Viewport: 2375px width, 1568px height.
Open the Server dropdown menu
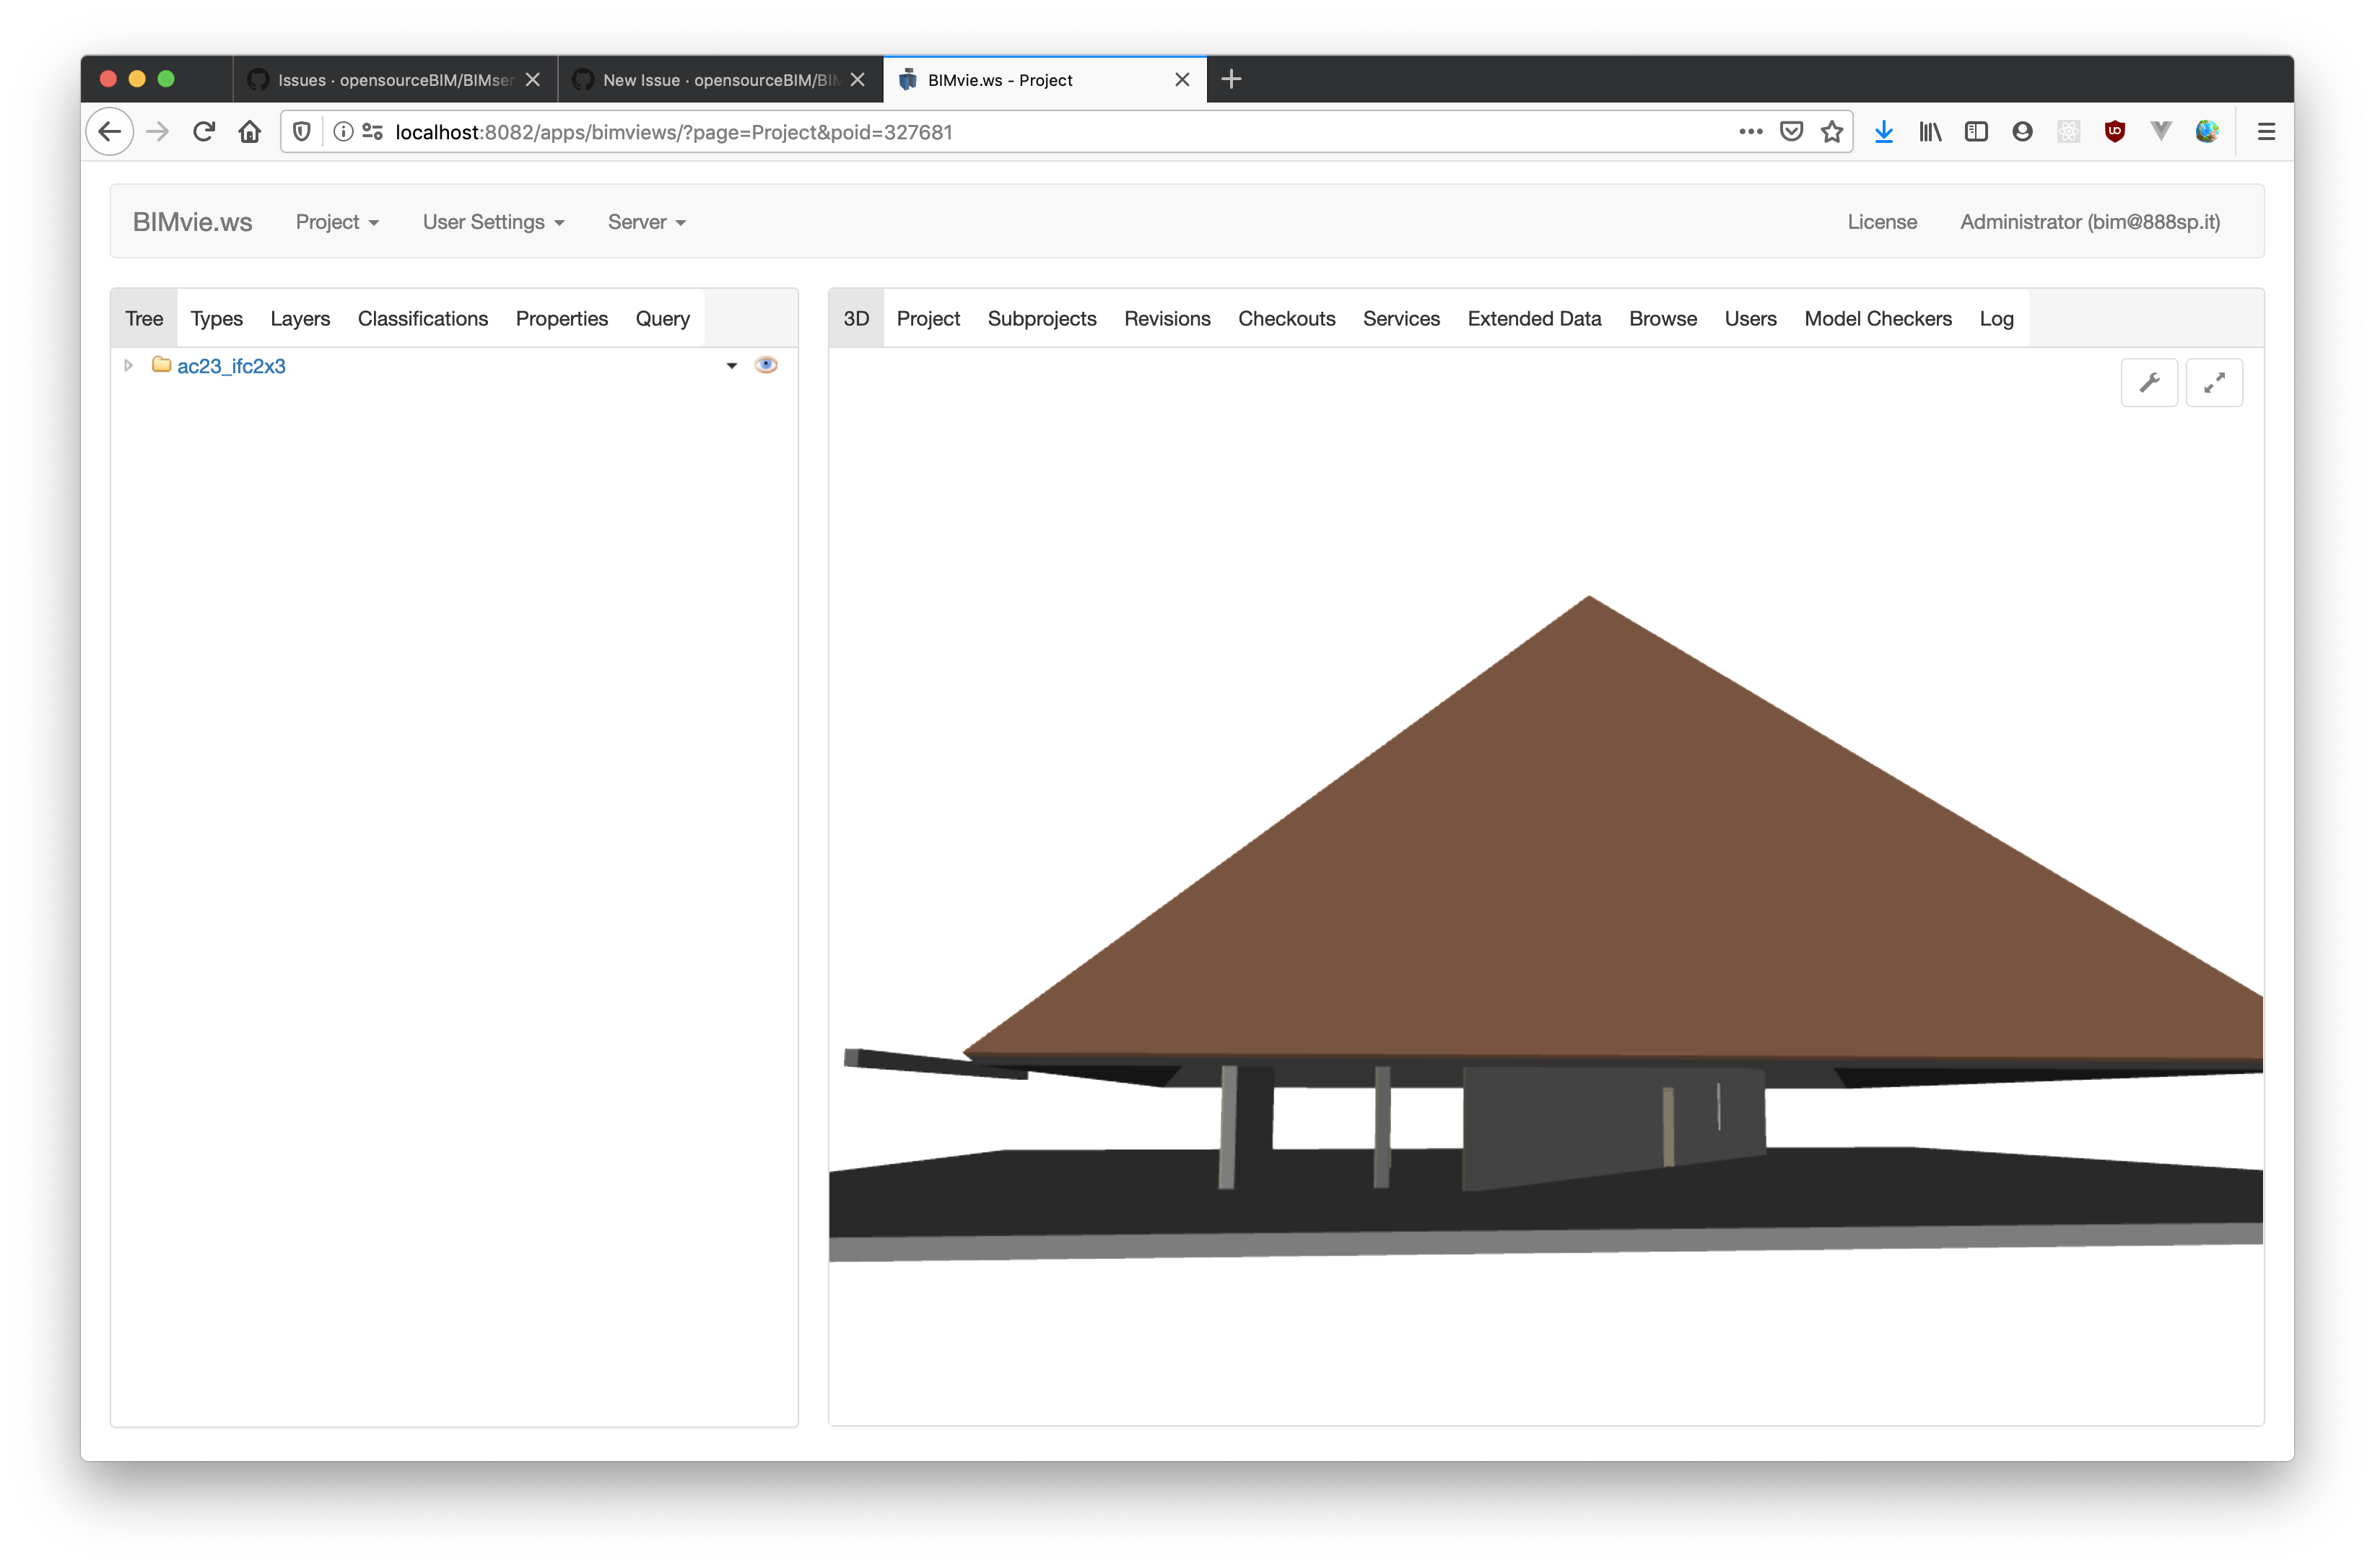coord(646,222)
